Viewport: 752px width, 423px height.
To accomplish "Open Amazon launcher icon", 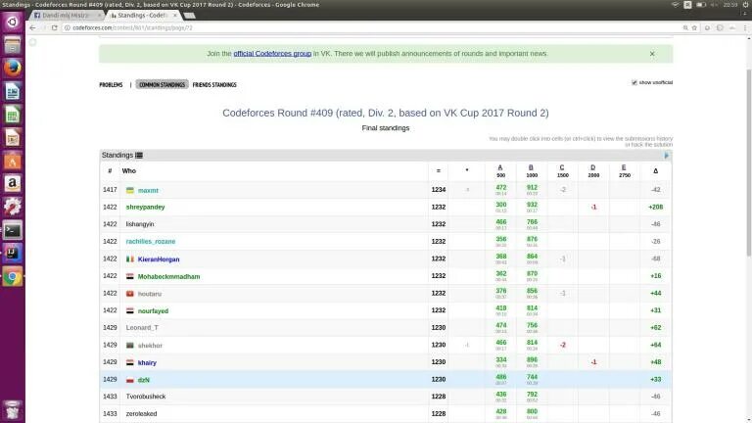I will [x=13, y=184].
